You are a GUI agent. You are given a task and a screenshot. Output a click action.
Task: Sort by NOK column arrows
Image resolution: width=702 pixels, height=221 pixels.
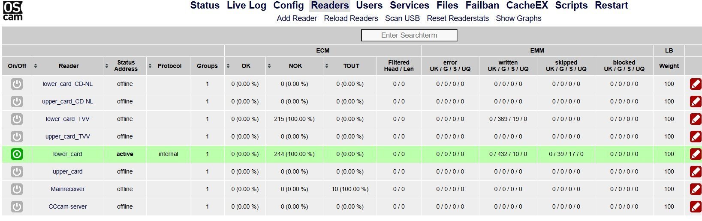pos(269,66)
